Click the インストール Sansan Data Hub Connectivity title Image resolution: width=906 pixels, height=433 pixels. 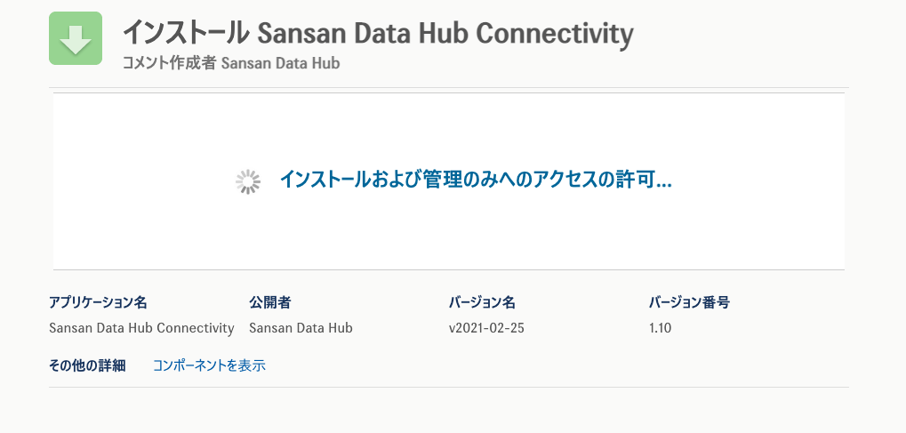(377, 34)
